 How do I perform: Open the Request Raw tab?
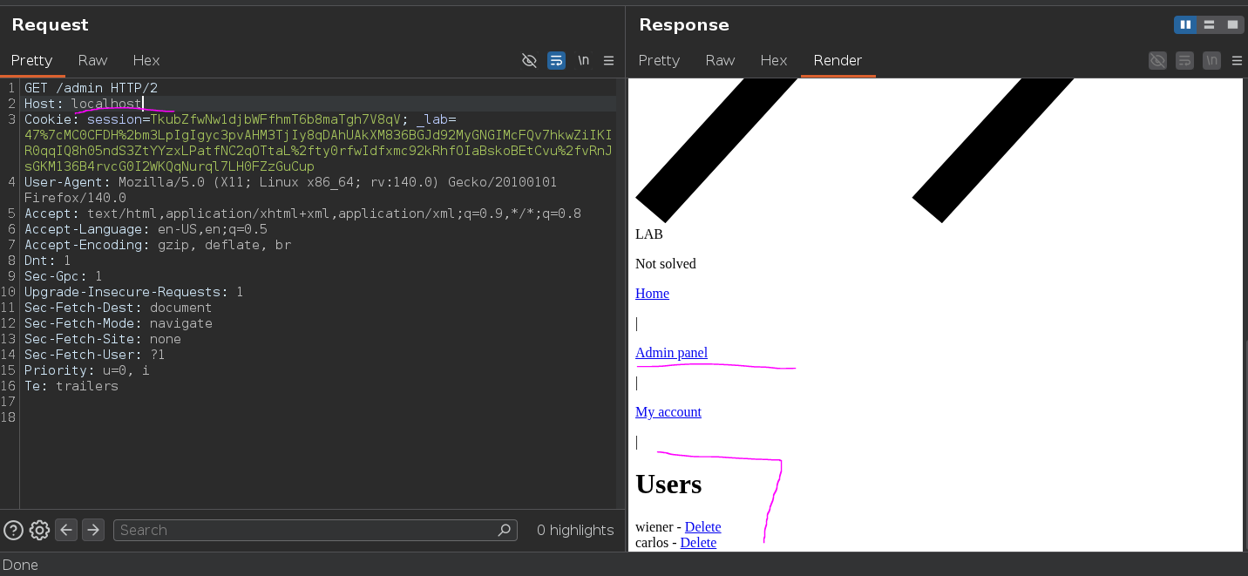(x=92, y=60)
